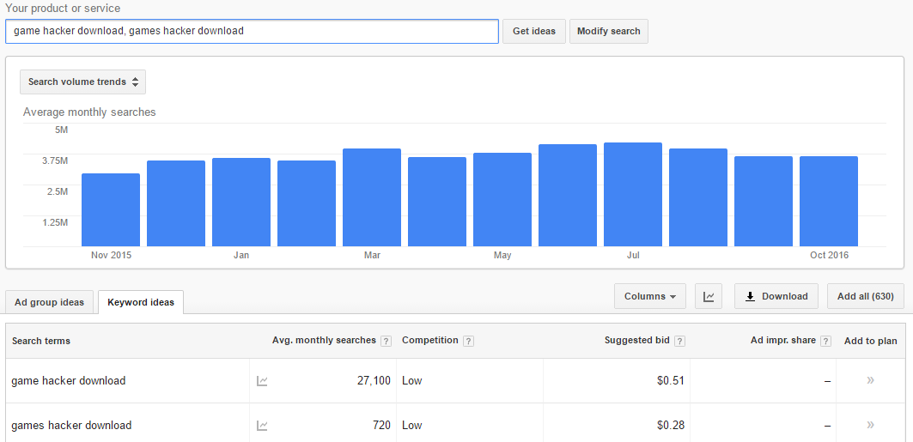Click the Modify search button
Screen dimensions: 913x442
(608, 32)
